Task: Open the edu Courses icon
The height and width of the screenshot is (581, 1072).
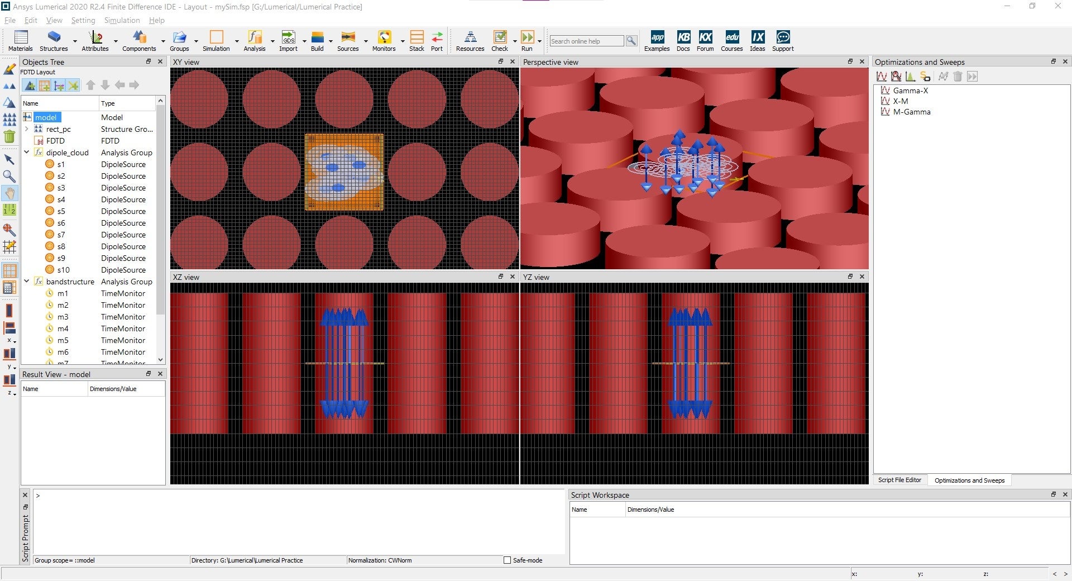Action: coord(732,37)
